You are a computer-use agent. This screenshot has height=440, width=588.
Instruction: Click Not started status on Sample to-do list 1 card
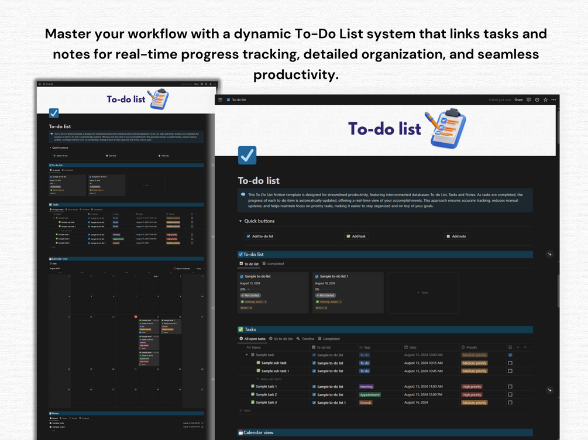coord(325,295)
